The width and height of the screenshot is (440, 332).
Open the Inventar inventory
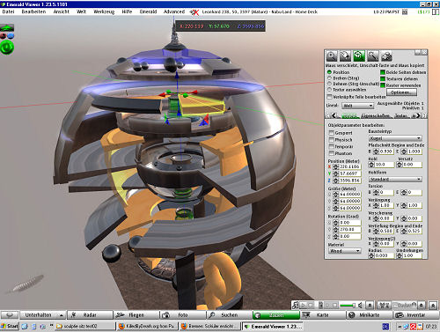[x=415, y=315]
